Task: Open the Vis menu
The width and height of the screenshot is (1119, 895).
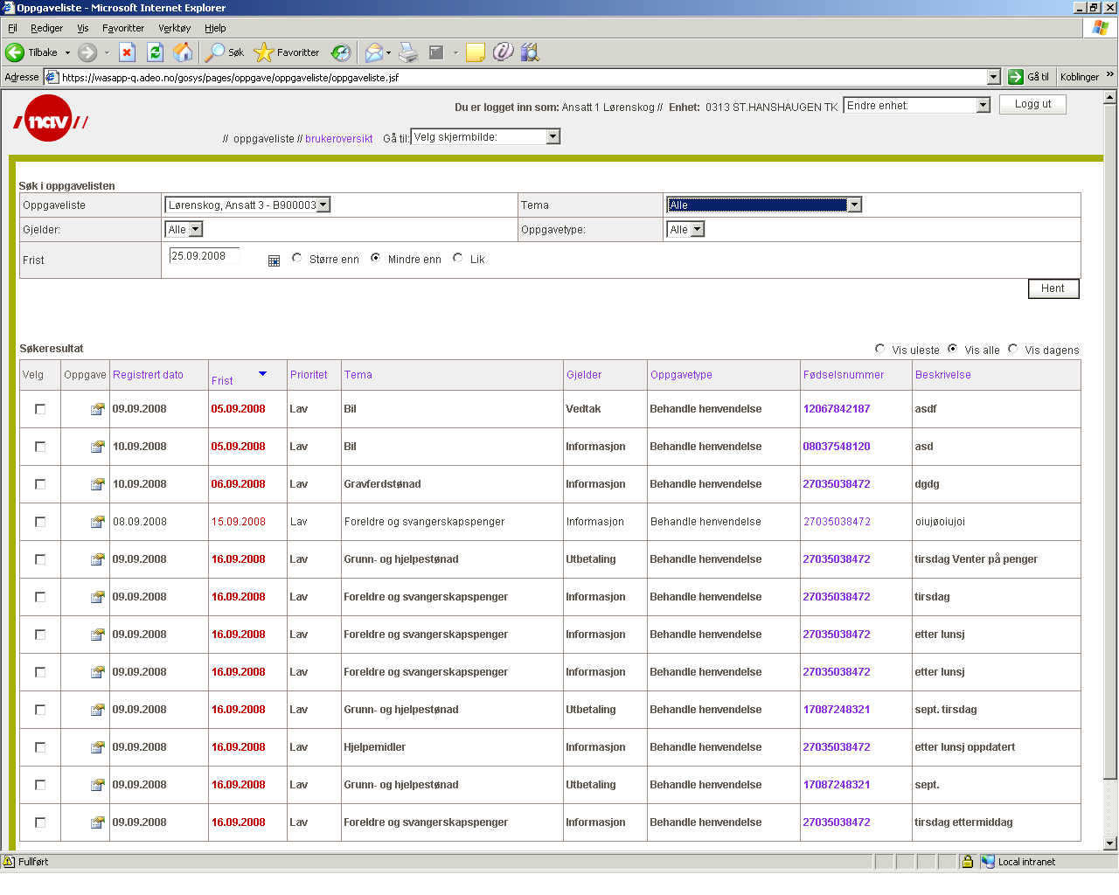Action: 83,28
